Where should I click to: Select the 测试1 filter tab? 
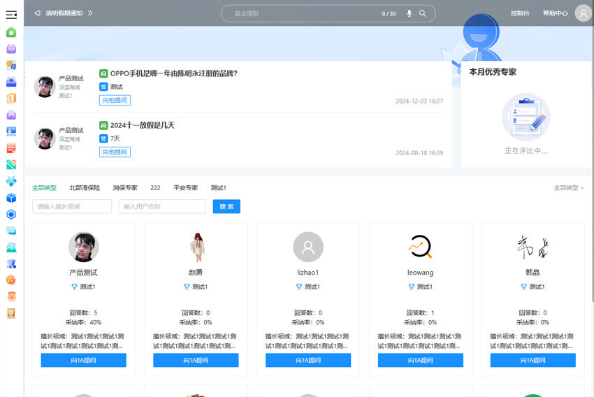coord(219,188)
